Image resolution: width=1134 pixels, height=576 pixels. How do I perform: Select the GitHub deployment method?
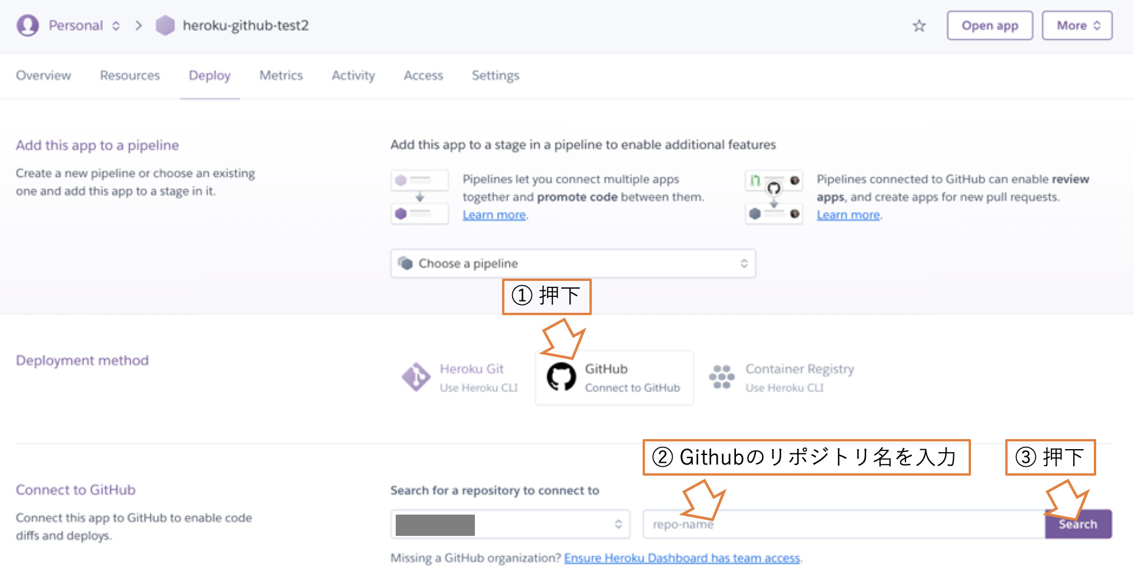614,378
